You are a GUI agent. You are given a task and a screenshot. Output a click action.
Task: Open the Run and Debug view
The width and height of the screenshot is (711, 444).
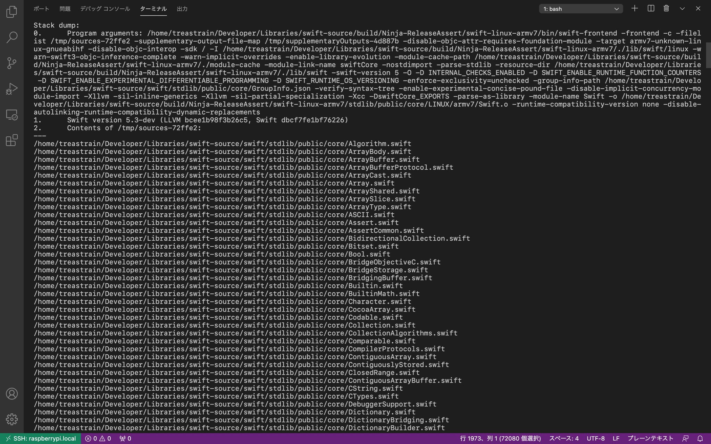pos(11,89)
